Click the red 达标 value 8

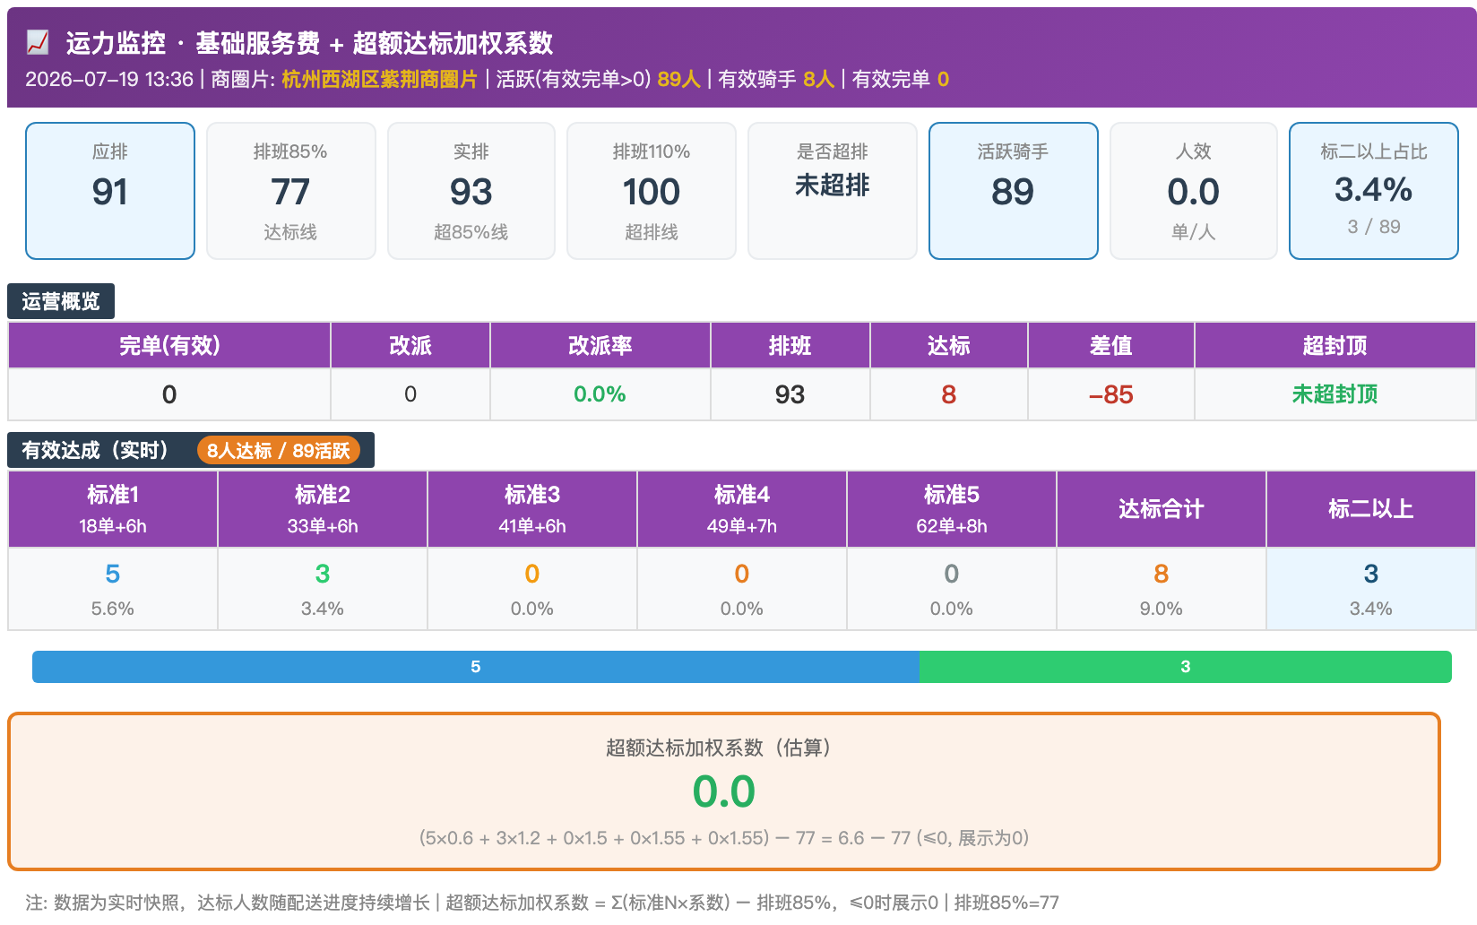(x=949, y=394)
